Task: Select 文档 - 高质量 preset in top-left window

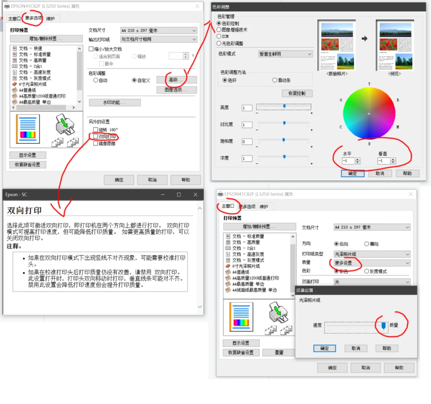Action: click(30, 61)
